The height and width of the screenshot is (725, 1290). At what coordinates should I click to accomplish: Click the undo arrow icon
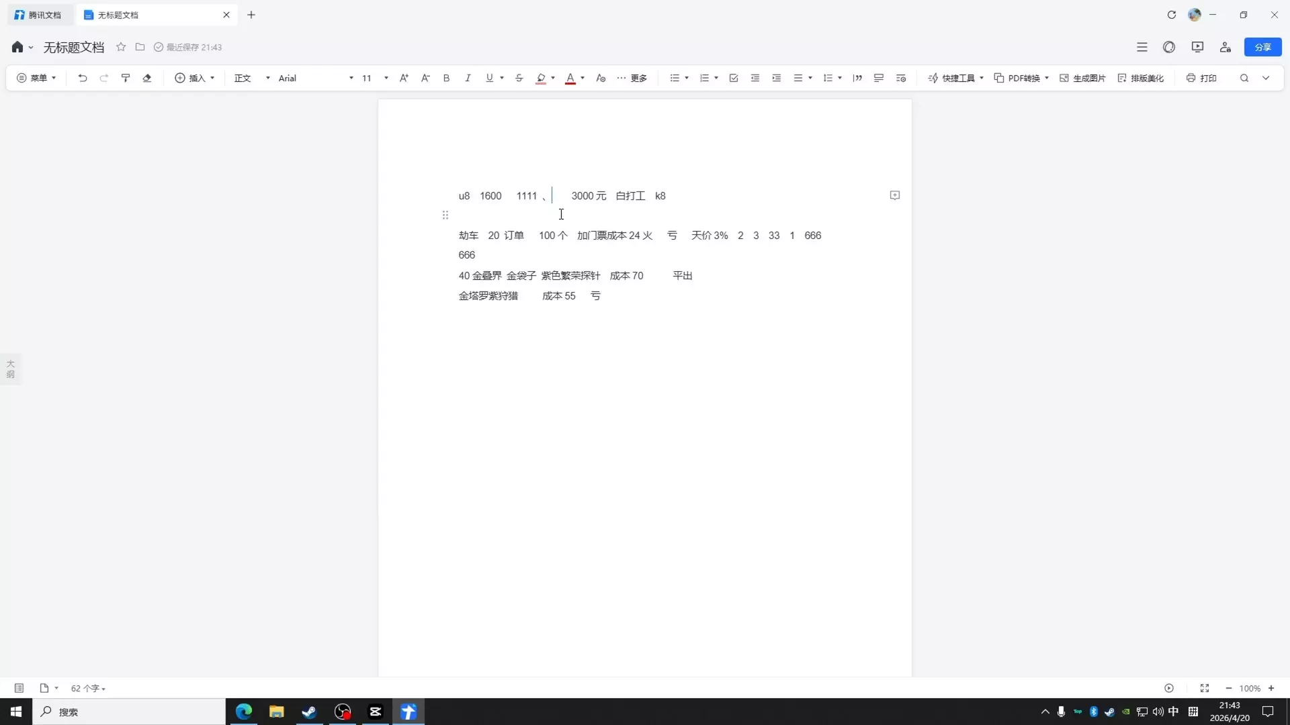coord(83,78)
